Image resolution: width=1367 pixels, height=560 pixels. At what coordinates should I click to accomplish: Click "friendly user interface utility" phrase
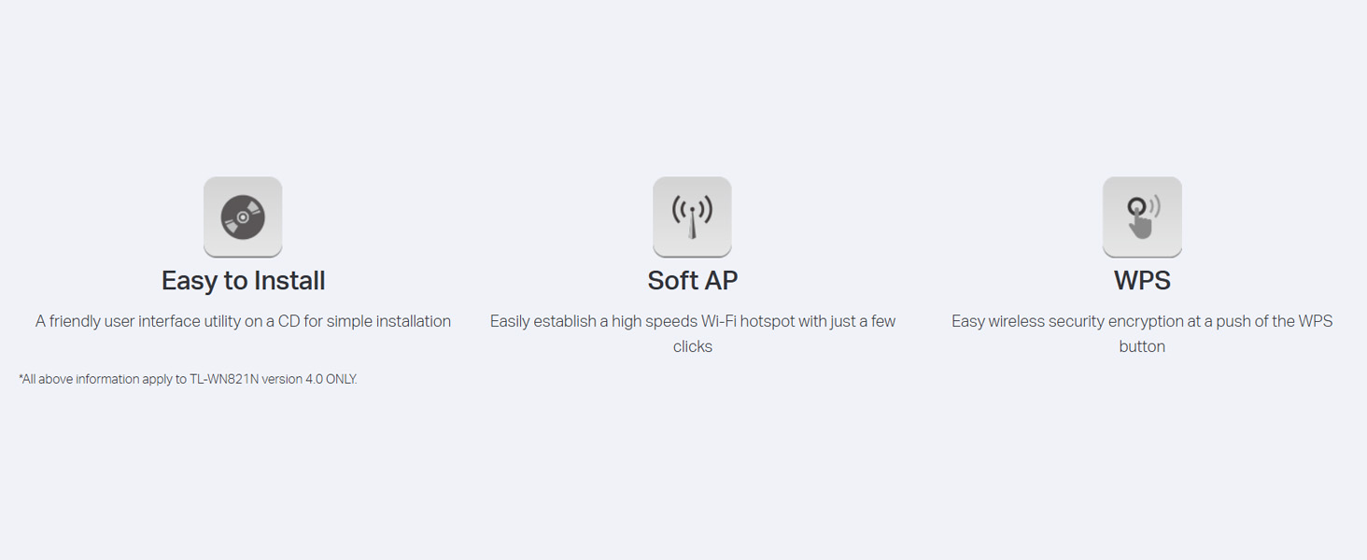pyautogui.click(x=153, y=321)
